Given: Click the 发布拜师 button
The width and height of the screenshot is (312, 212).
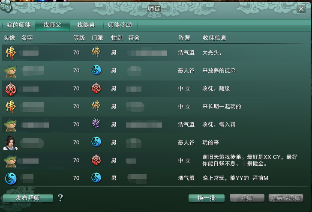Looking at the screenshot, I should 28,198.
